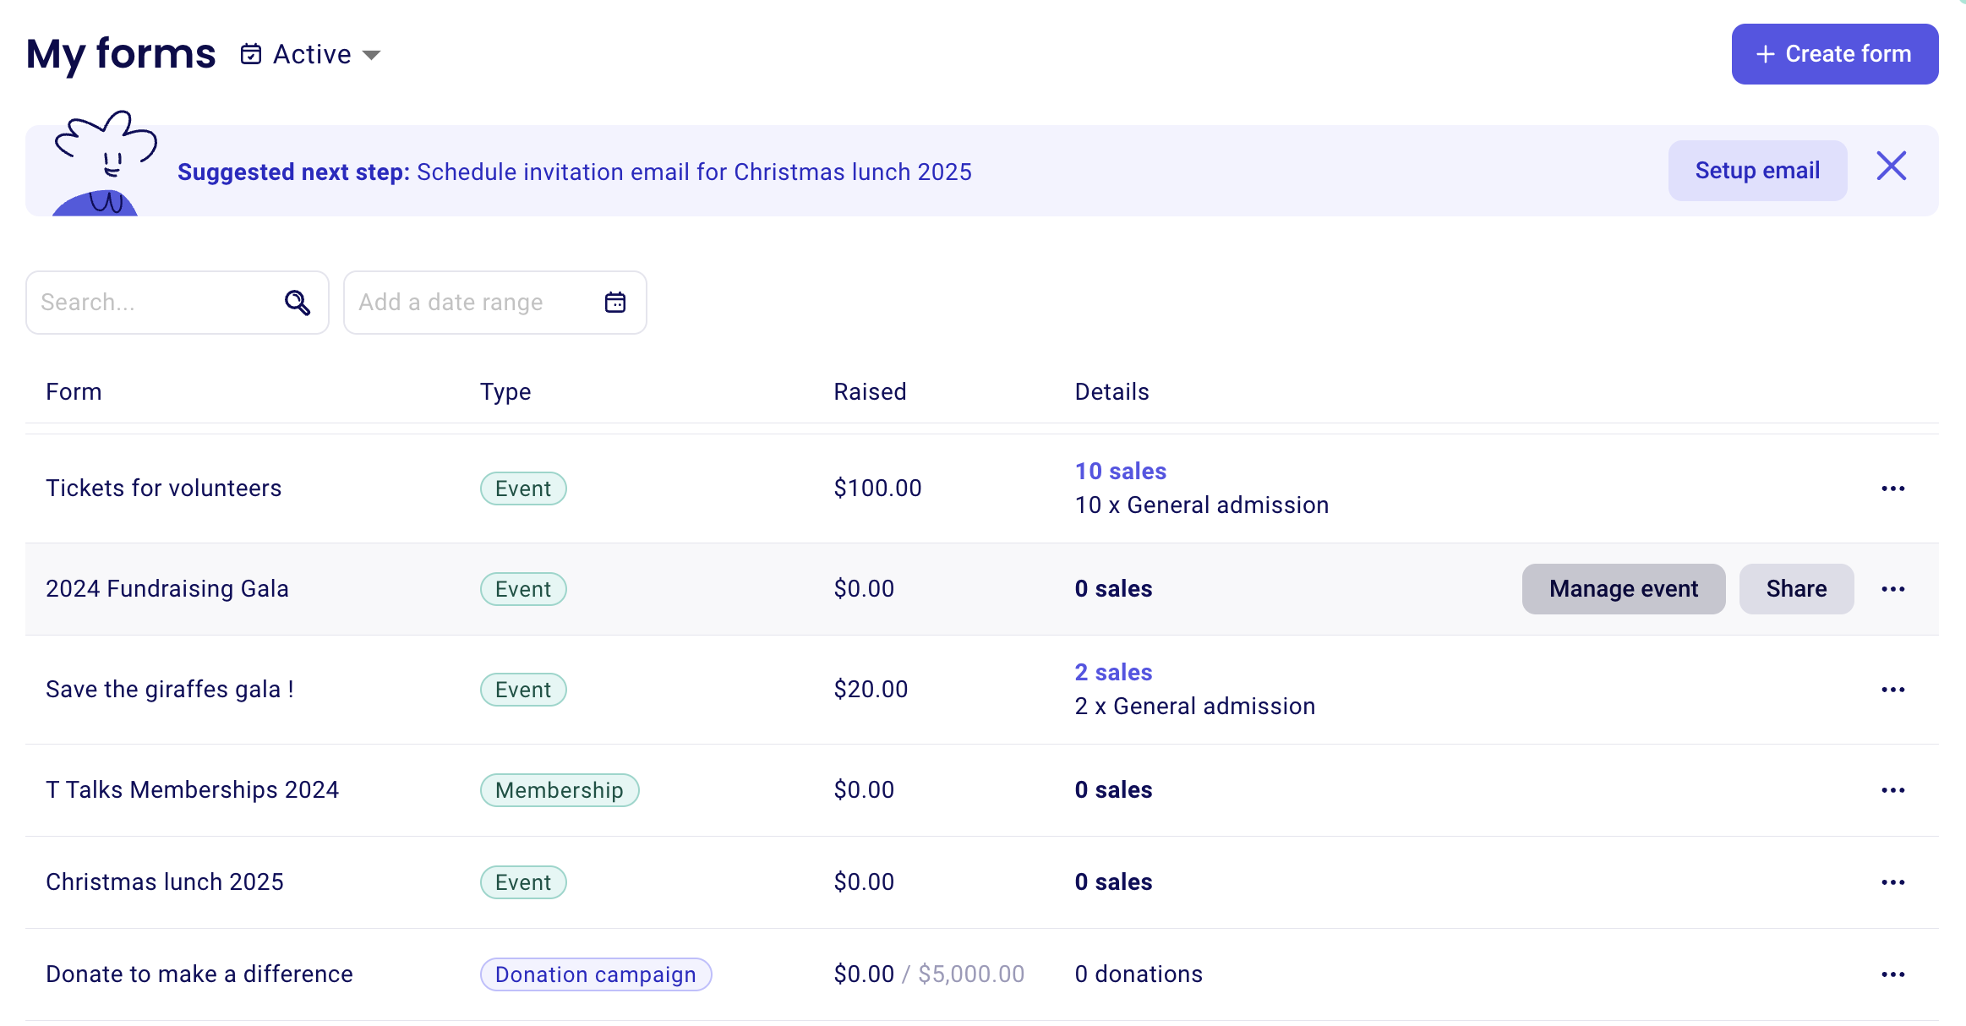Click Setup email for Christmas lunch 2025
The width and height of the screenshot is (1966, 1026).
tap(1756, 170)
